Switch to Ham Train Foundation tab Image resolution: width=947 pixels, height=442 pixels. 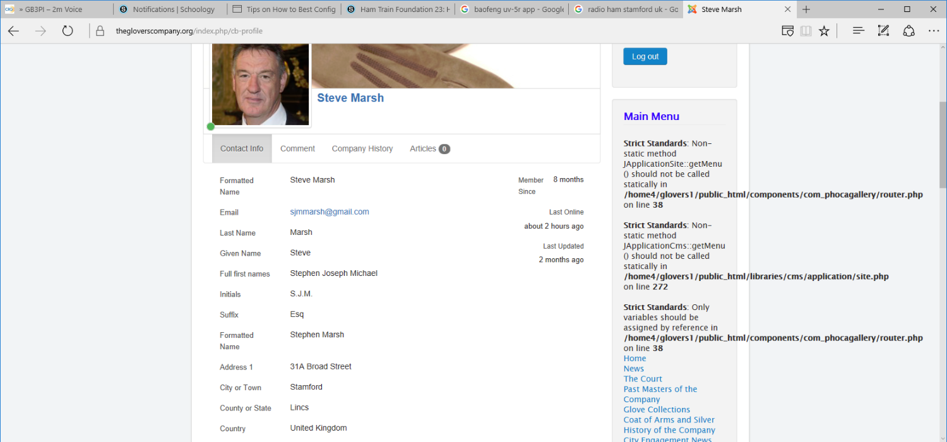pos(398,9)
